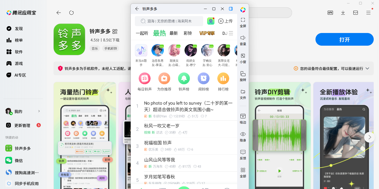Select the 治愈系男友-李溪 avatar
Image resolution: width=379 pixels, height=189 pixels.
(x=157, y=50)
